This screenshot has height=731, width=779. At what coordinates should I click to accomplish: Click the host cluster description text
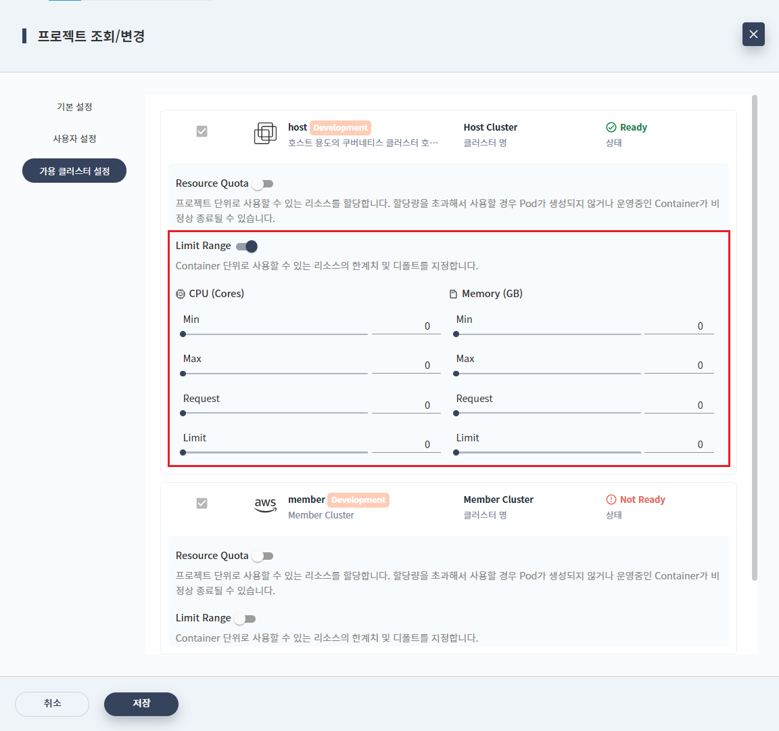click(363, 143)
